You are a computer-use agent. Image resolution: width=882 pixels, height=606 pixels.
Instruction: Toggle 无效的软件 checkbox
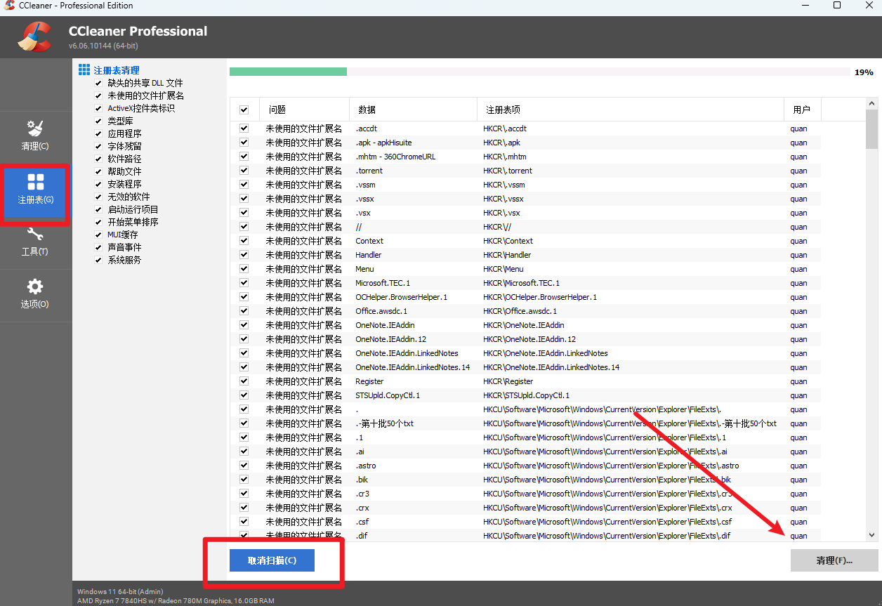(98, 197)
